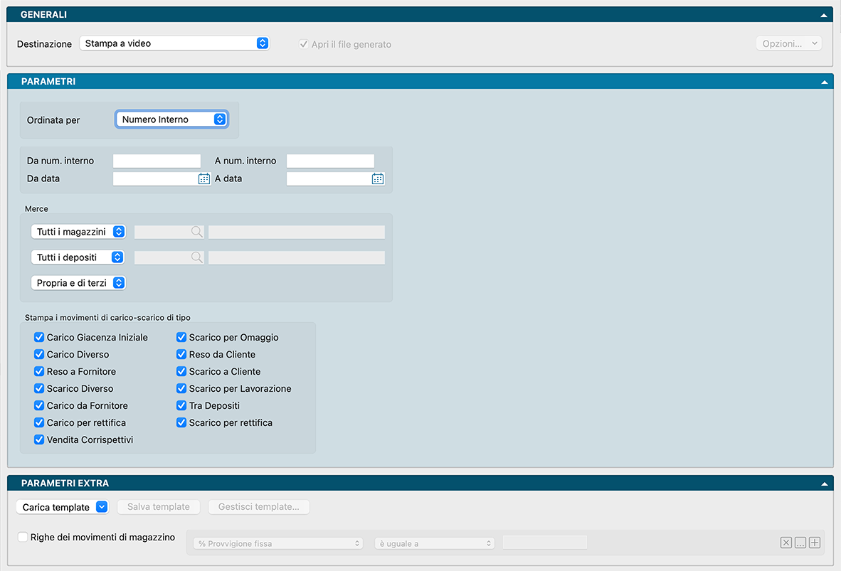Image resolution: width=841 pixels, height=571 pixels.
Task: Uncheck Carico Giacenza Iniziale
Action: pyautogui.click(x=40, y=337)
